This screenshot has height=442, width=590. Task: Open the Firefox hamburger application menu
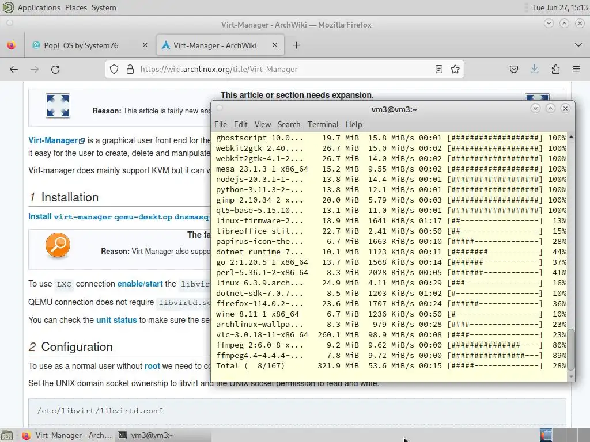tap(576, 69)
